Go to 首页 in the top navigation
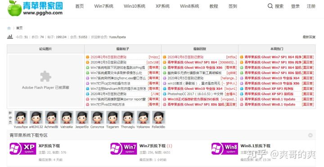 [x=80, y=6]
